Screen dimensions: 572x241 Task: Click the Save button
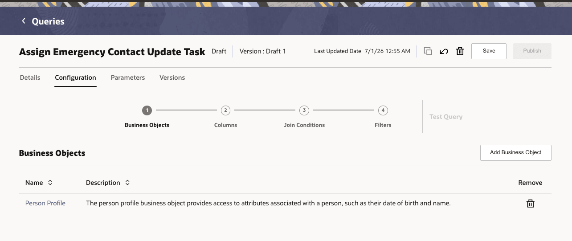tap(489, 51)
